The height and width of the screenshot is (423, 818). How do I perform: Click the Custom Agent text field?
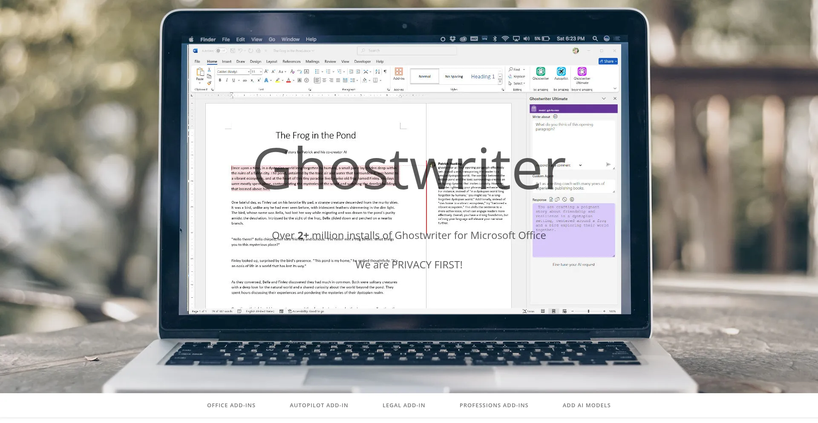tap(574, 186)
